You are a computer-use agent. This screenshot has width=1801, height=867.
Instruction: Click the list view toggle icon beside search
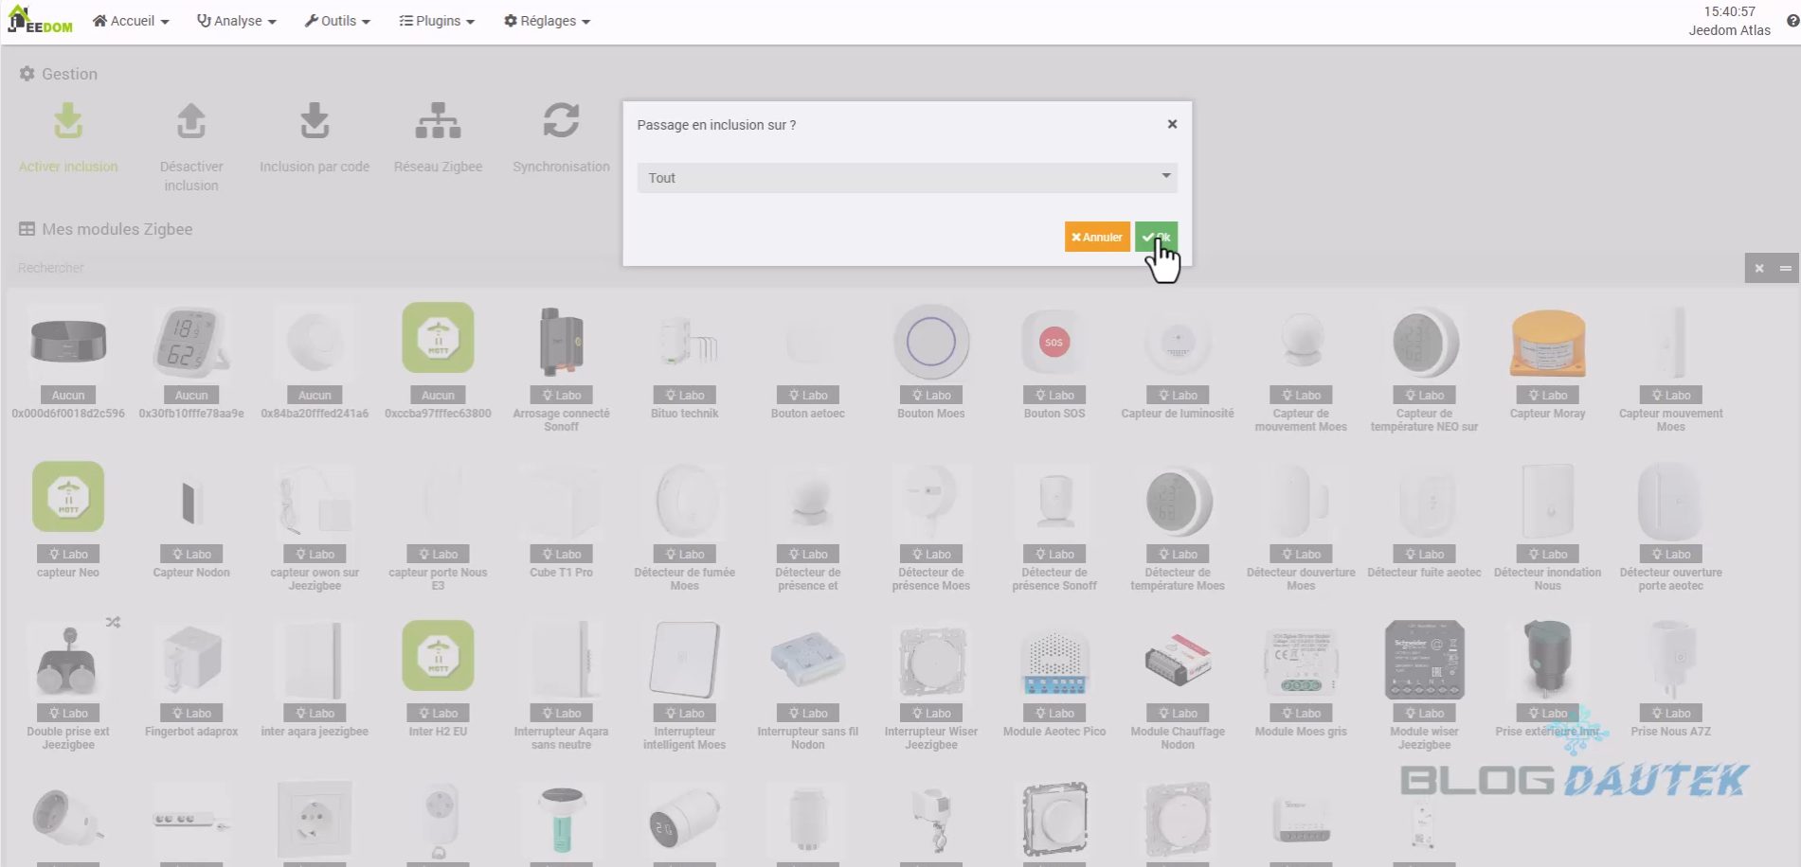1786,268
